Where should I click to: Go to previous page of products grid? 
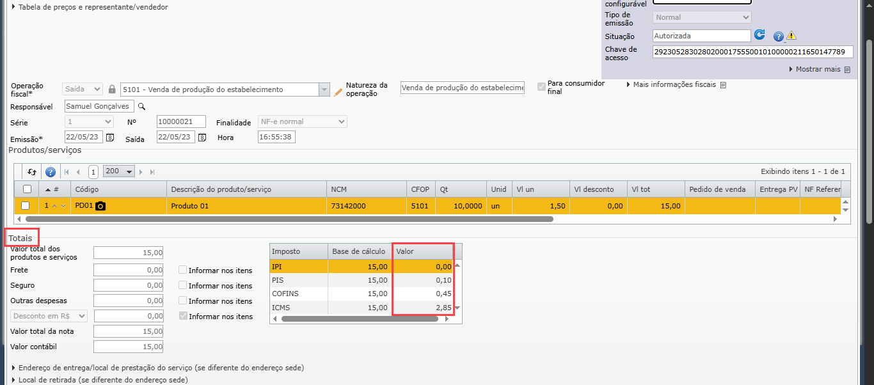click(78, 172)
